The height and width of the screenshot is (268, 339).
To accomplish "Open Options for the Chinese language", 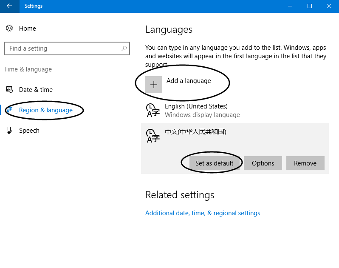I will [x=263, y=163].
